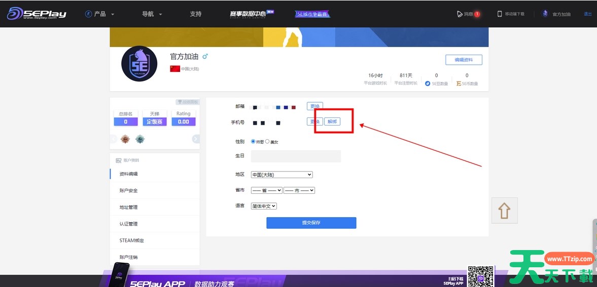Open the 消息 notification icon
Image resolution: width=597 pixels, height=287 pixels.
pyautogui.click(x=460, y=14)
